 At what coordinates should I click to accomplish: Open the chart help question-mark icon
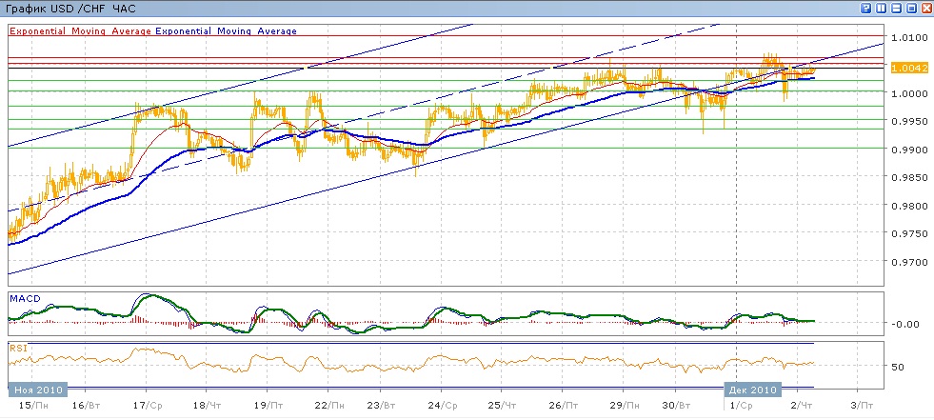866,8
